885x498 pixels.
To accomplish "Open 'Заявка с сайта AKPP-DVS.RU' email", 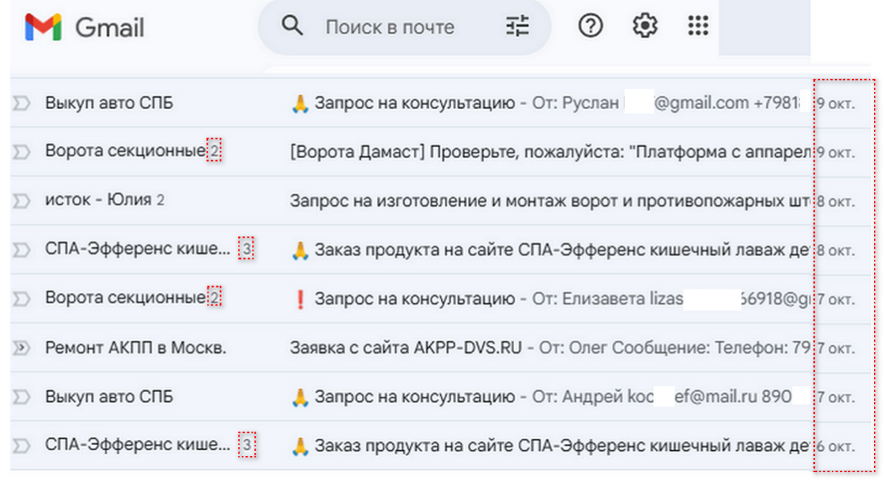I will (406, 347).
